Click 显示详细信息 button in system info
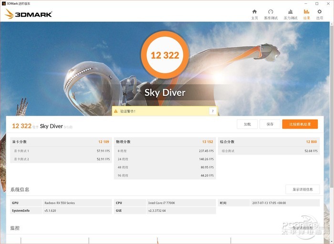The height and width of the screenshot is (244, 334). point(303,189)
